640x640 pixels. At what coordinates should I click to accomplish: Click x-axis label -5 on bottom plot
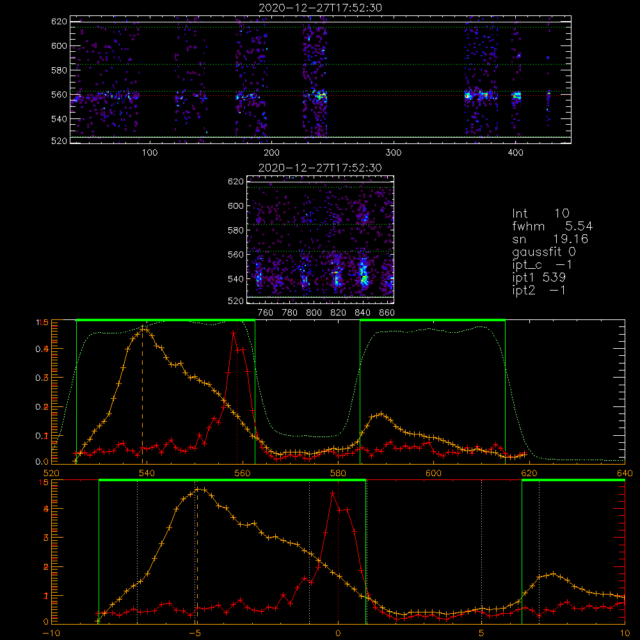tap(195, 634)
